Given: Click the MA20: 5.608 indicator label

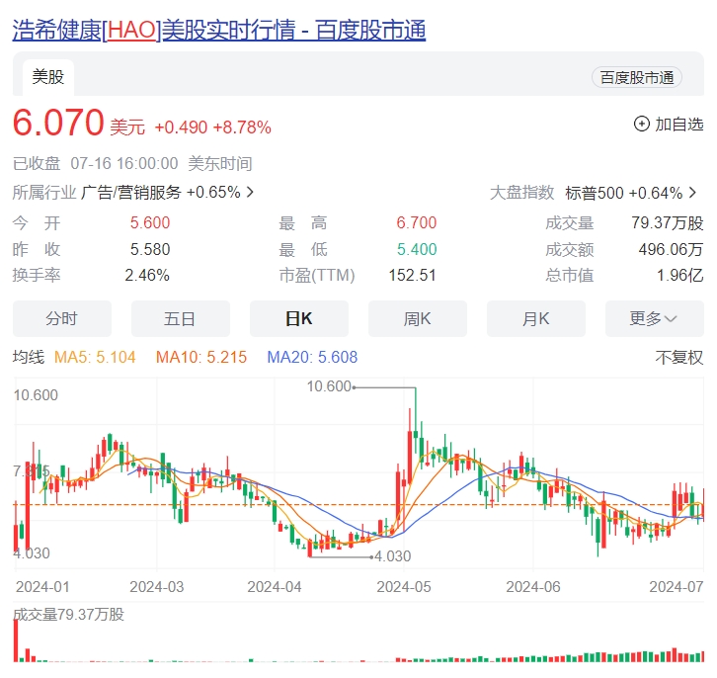Looking at the screenshot, I should [x=312, y=358].
